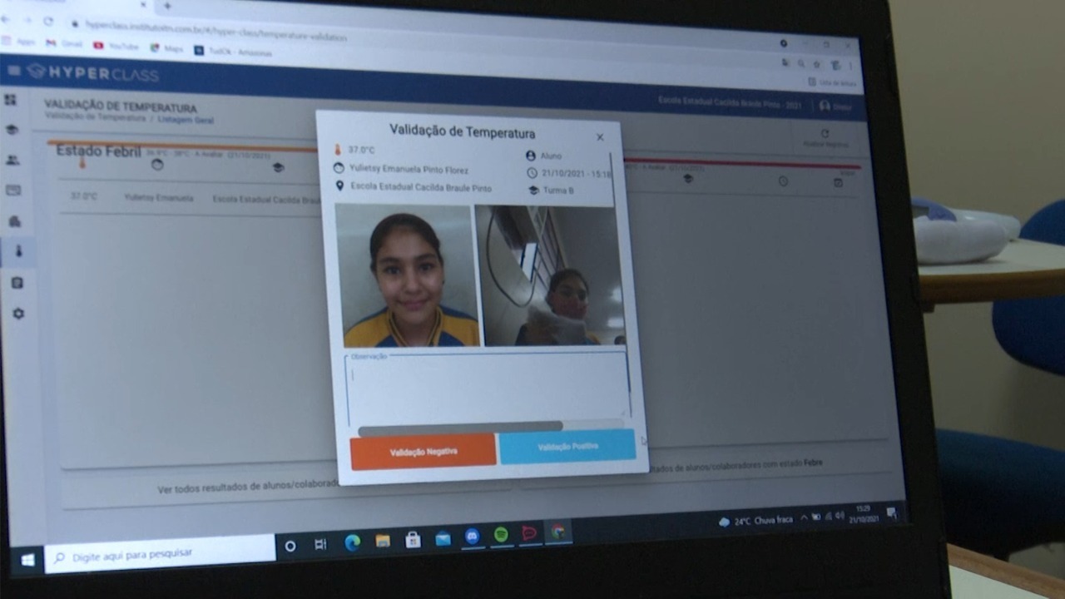Image resolution: width=1065 pixels, height=599 pixels.
Task: Launch Microsoft Edge from taskbar
Action: [x=353, y=542]
